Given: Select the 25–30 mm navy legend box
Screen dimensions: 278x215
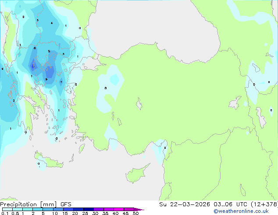Looking at the screenshot, I should (89, 209).
